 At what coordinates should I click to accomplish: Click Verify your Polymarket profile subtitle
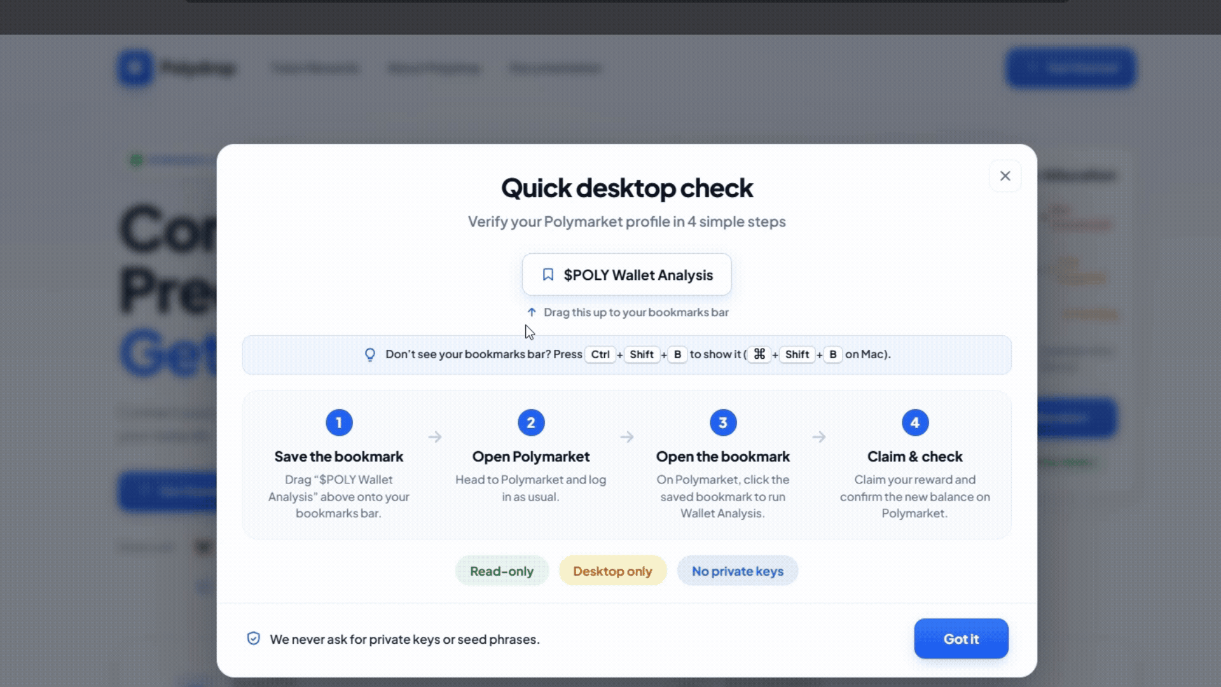click(627, 222)
